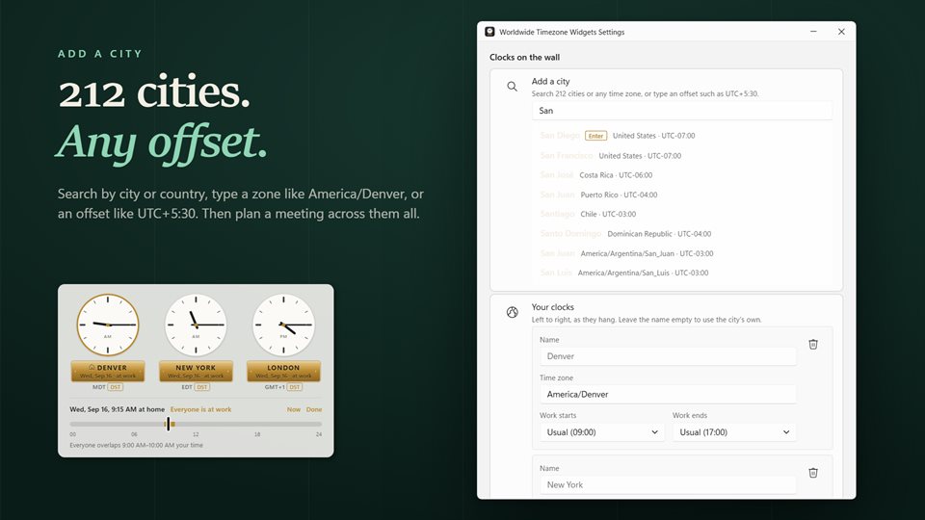
Task: Select the America/Argentina/San_Luis zone result
Action: 682,273
